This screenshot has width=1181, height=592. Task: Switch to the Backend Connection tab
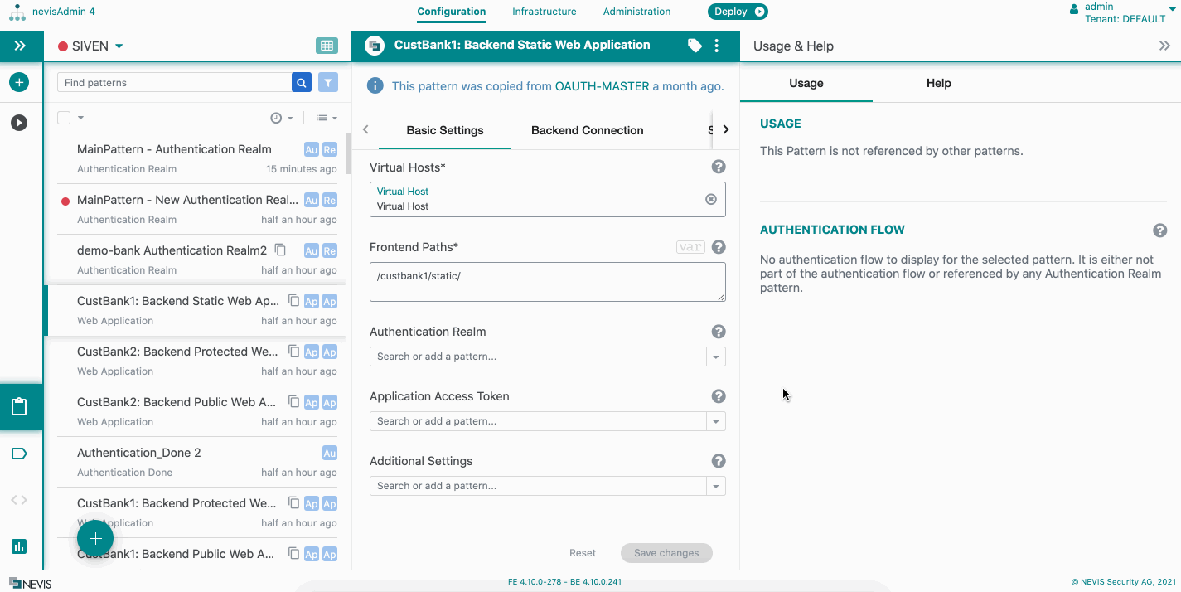[x=587, y=130]
